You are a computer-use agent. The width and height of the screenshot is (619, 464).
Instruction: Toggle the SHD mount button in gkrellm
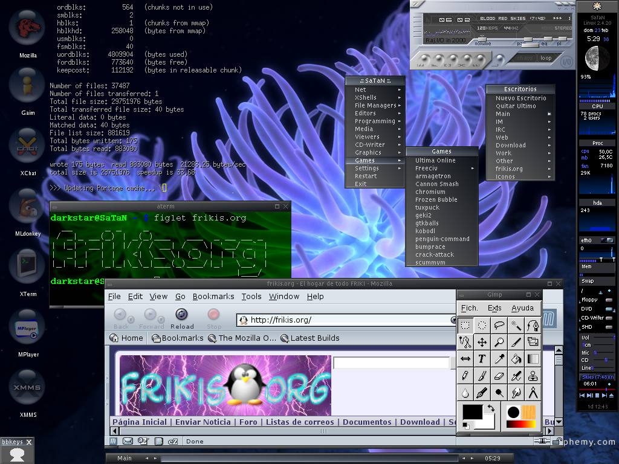[609, 327]
